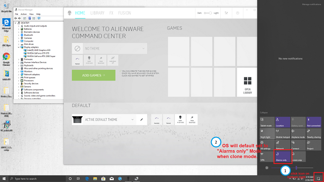Toggle Location quick action tile

pyautogui.click(x=283, y=122)
